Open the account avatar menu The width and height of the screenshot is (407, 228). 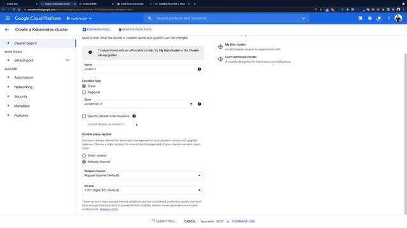398,18
